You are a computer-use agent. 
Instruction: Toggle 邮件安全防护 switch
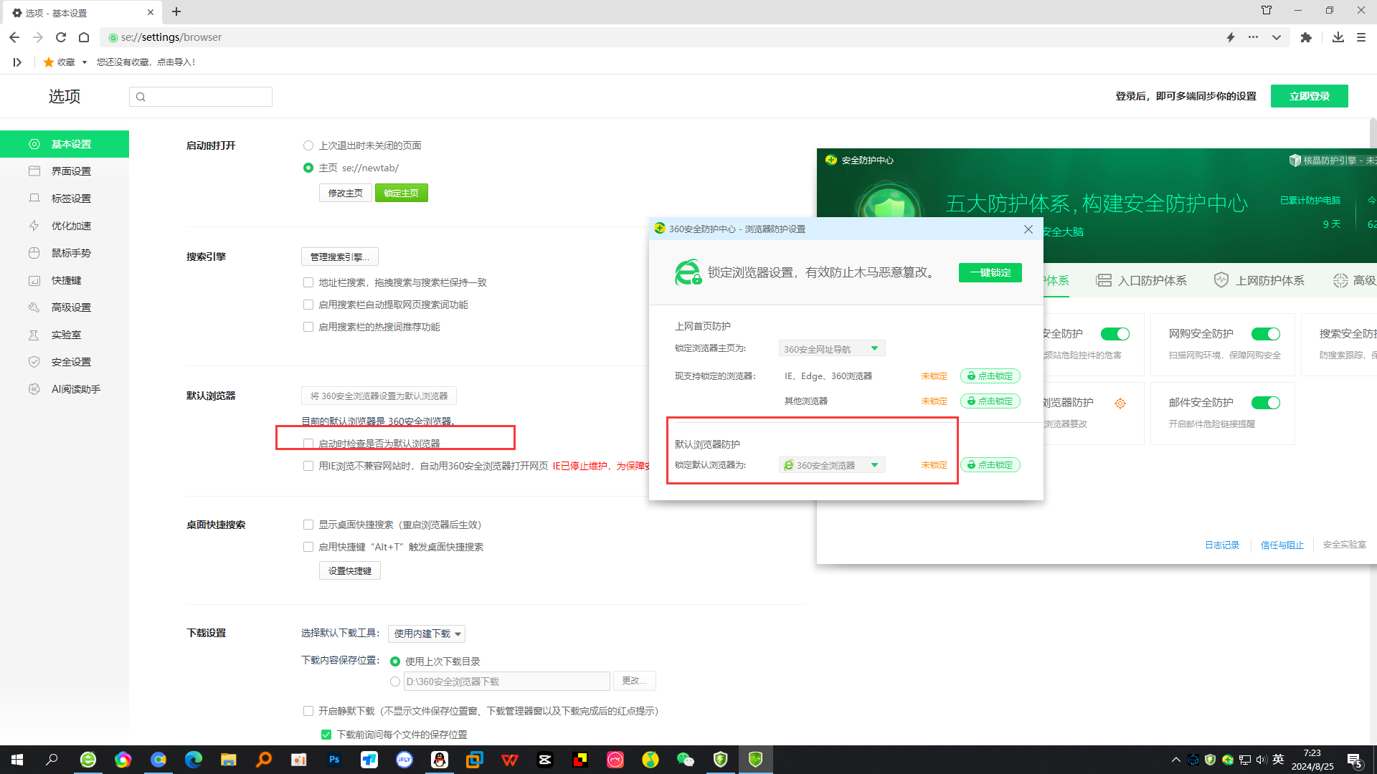point(1266,403)
